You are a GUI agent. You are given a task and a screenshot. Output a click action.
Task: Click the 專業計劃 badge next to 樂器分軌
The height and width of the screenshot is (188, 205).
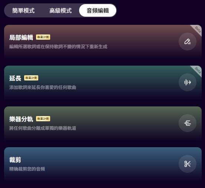43,119
